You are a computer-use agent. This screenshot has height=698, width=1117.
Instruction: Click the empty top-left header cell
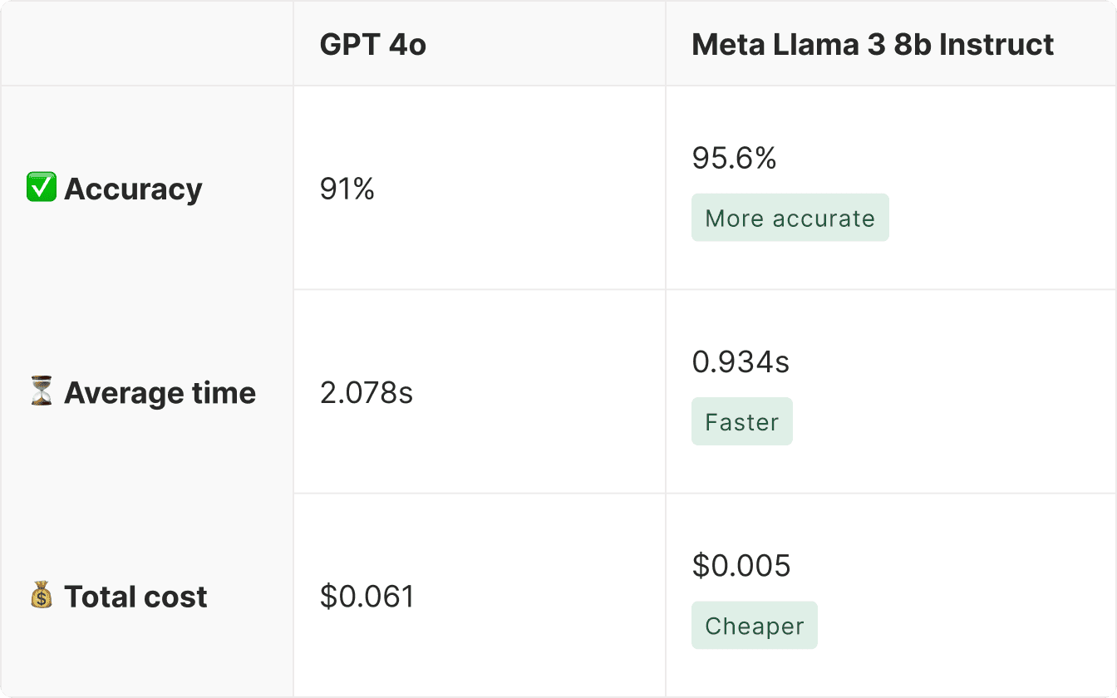(x=147, y=44)
